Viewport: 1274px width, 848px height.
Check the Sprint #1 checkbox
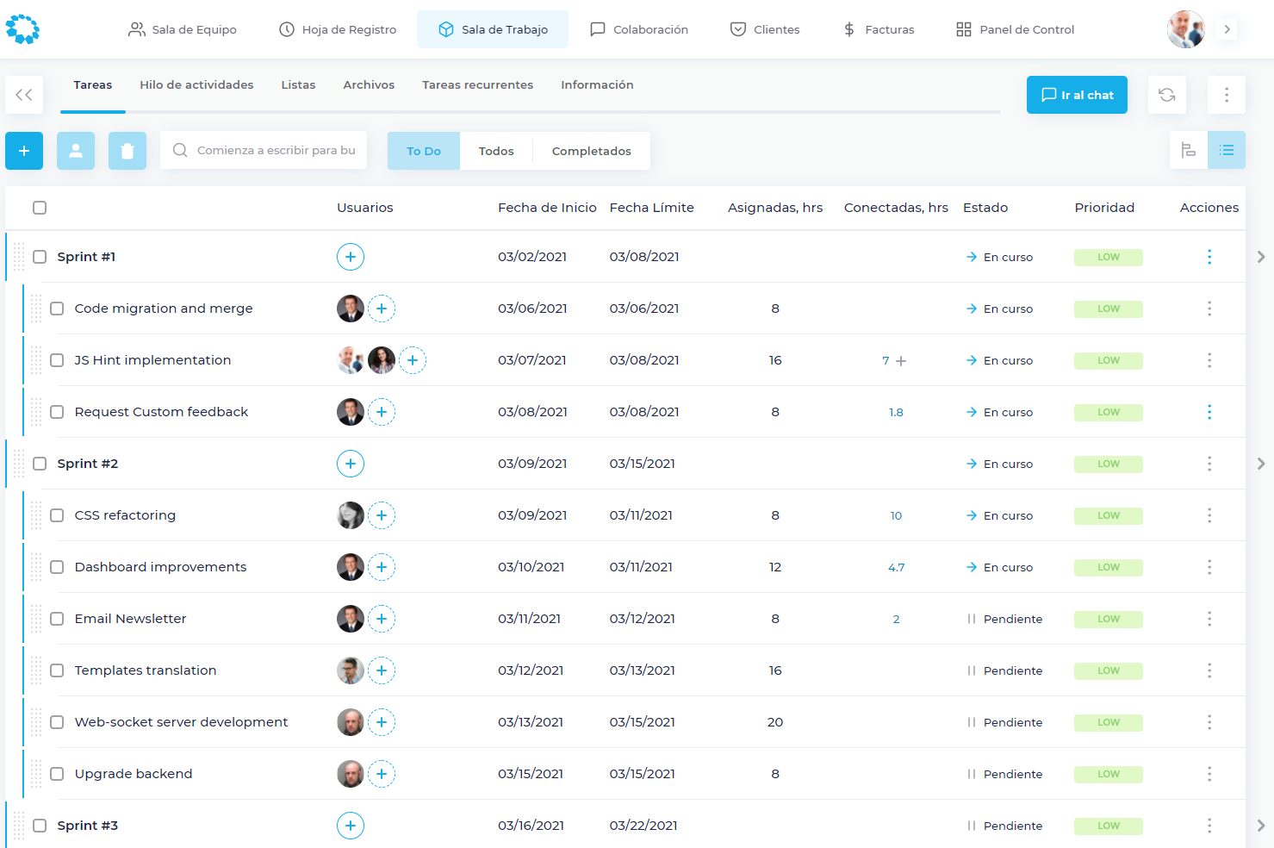point(40,257)
